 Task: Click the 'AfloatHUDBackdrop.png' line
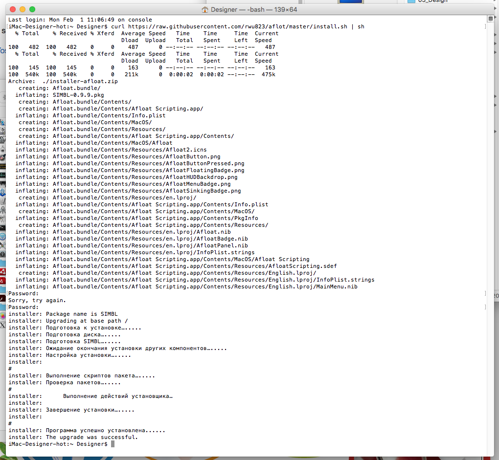pyautogui.click(x=126, y=177)
